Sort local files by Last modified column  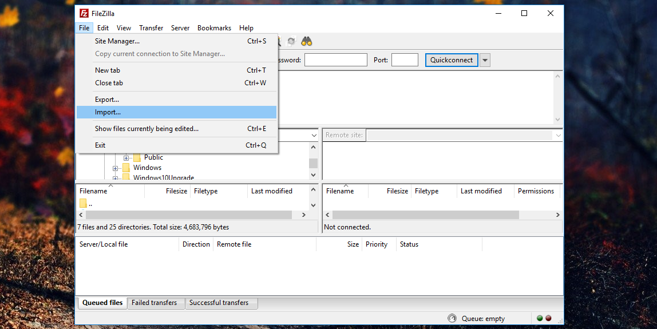[279, 191]
